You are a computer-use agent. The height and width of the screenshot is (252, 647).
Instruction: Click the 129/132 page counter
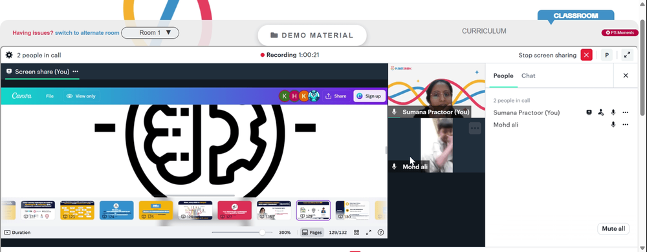point(338,233)
